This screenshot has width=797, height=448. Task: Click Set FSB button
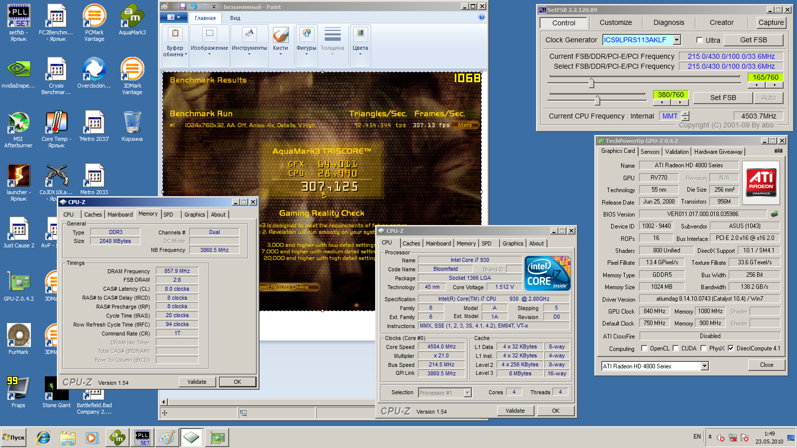pos(723,98)
